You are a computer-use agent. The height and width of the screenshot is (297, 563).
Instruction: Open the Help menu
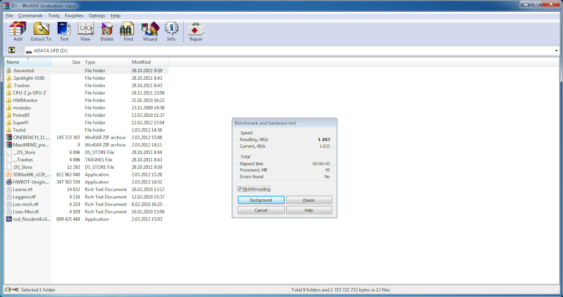[115, 15]
